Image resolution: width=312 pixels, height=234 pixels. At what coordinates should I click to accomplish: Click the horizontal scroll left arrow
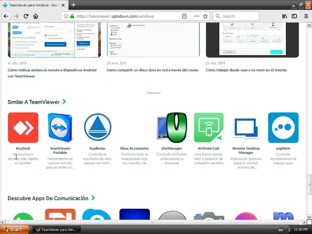point(2,222)
